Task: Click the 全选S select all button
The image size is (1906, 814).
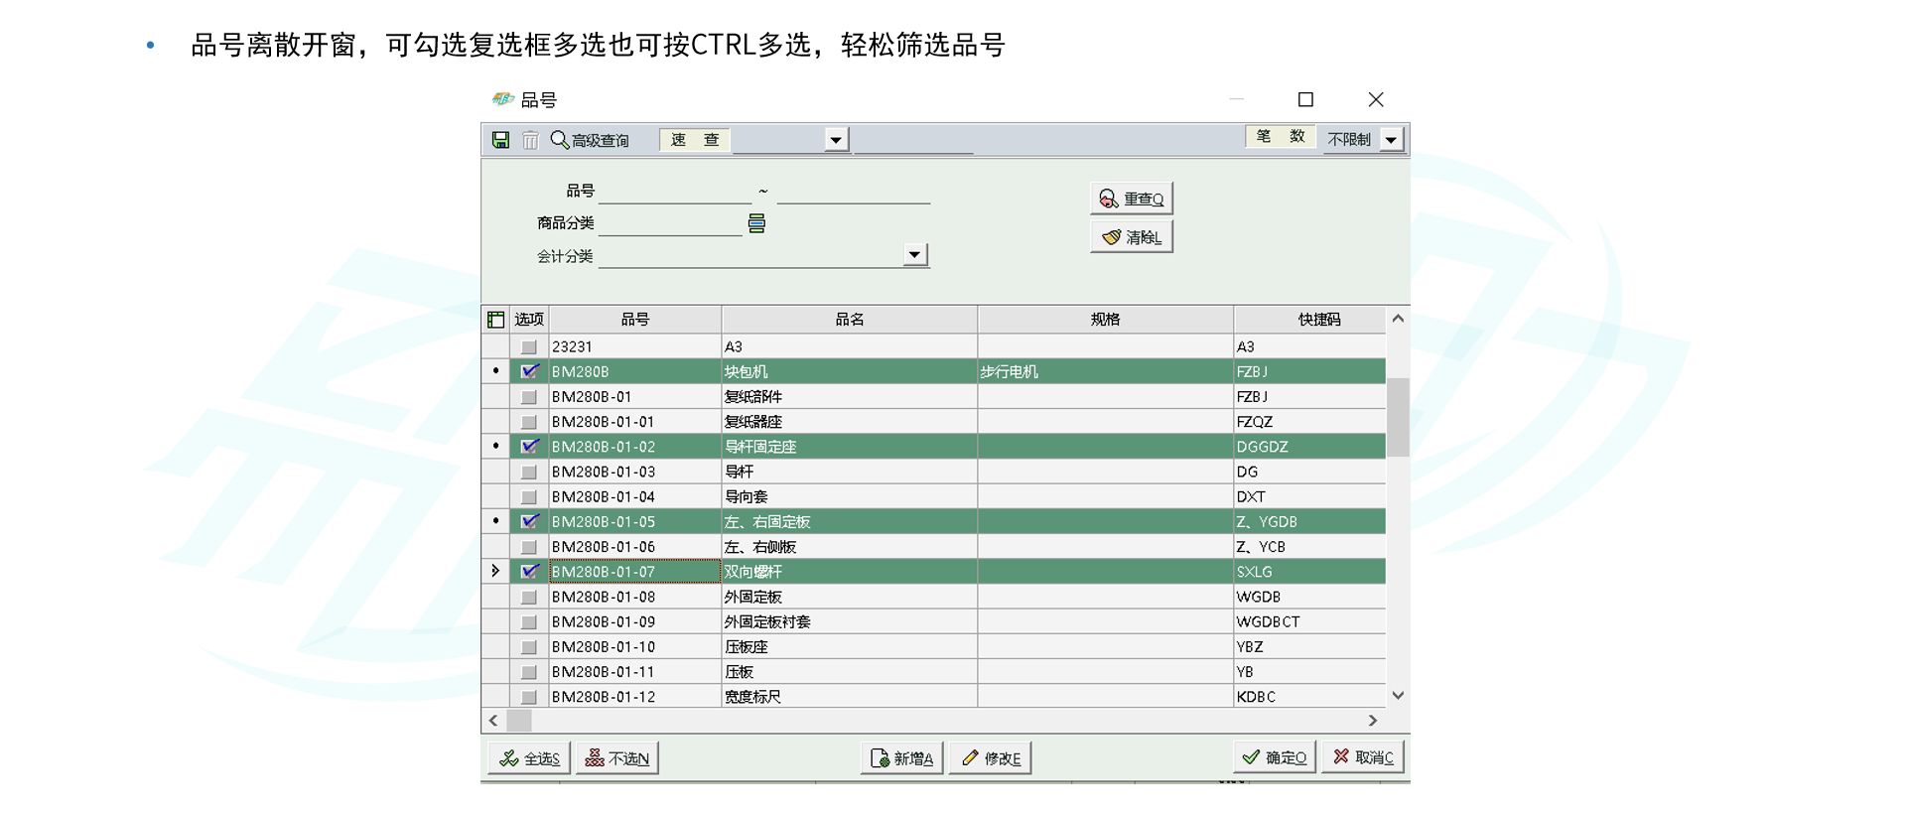Action: 529,758
